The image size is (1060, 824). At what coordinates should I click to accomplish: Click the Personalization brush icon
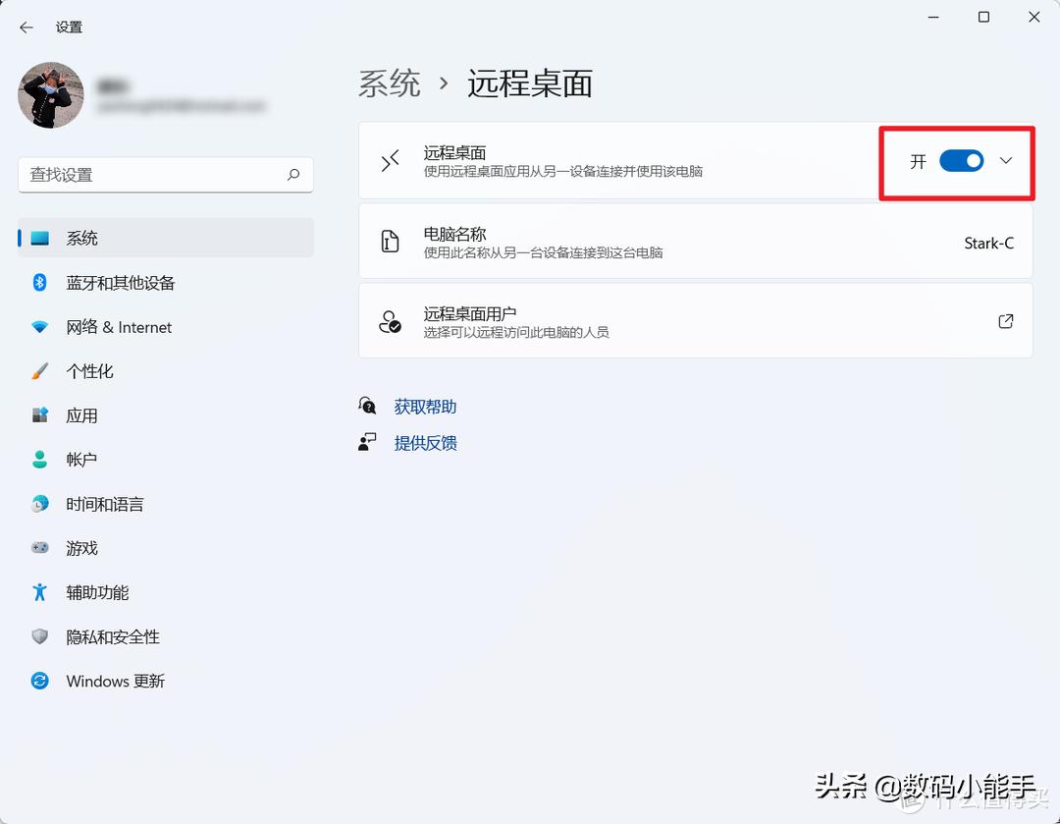click(x=39, y=371)
